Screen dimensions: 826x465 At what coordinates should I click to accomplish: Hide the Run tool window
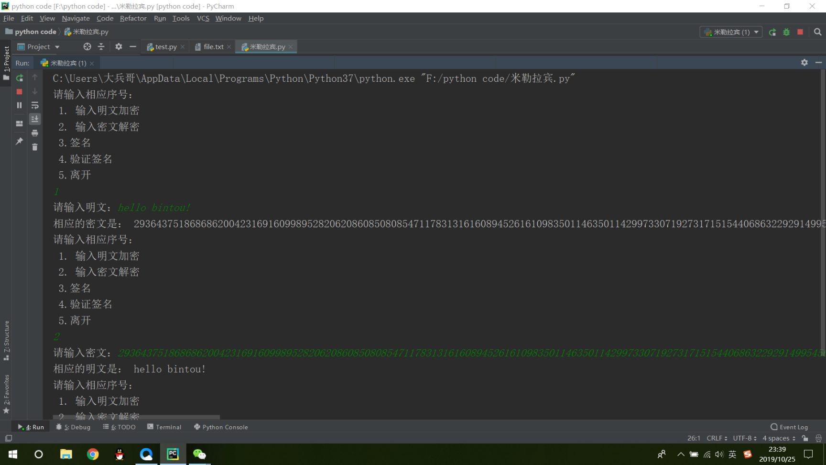pyautogui.click(x=818, y=63)
